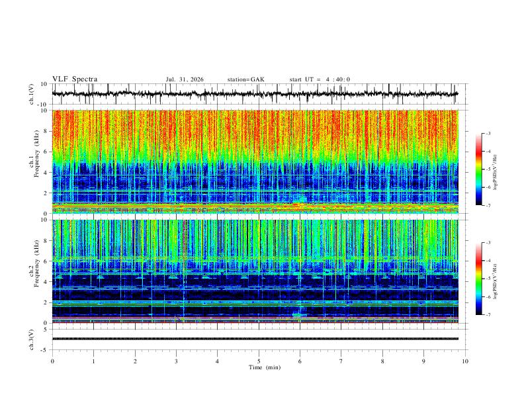
Task: Click the start UT time label
Action: (320, 79)
